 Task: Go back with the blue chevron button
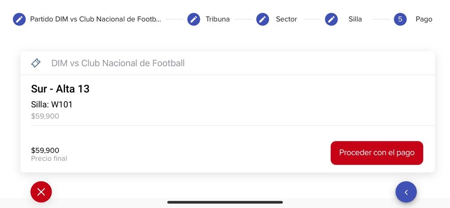point(406,192)
